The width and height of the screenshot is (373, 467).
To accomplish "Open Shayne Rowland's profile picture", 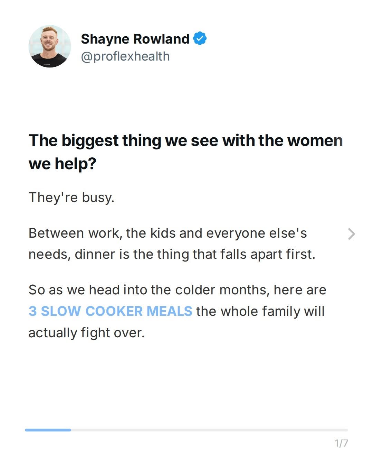I will [50, 46].
